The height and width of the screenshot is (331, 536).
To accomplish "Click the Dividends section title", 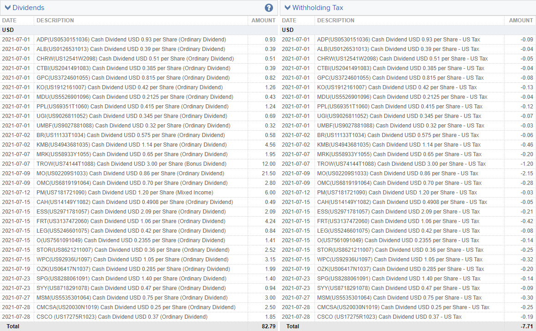I will click(x=28, y=8).
